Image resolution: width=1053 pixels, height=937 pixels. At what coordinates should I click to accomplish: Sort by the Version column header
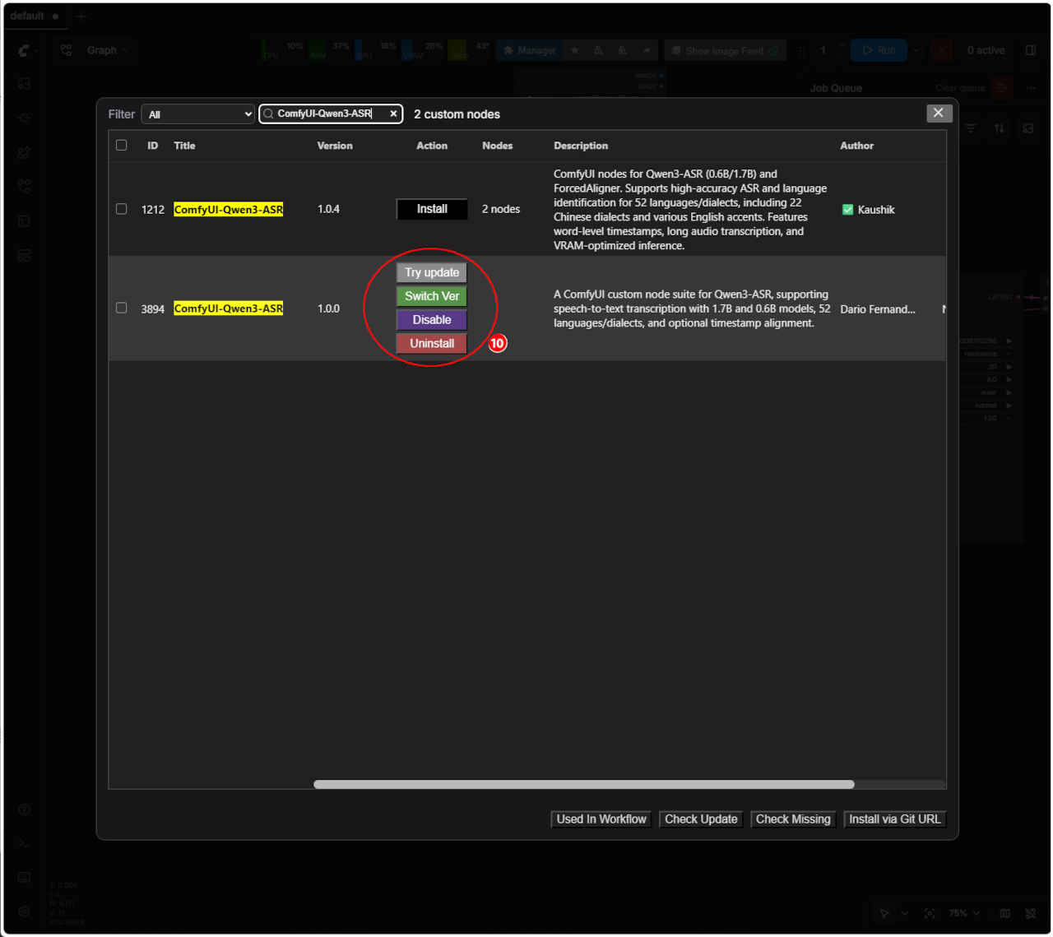tap(335, 146)
